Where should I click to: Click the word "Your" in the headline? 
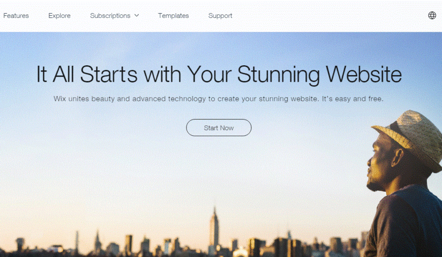[x=209, y=75]
